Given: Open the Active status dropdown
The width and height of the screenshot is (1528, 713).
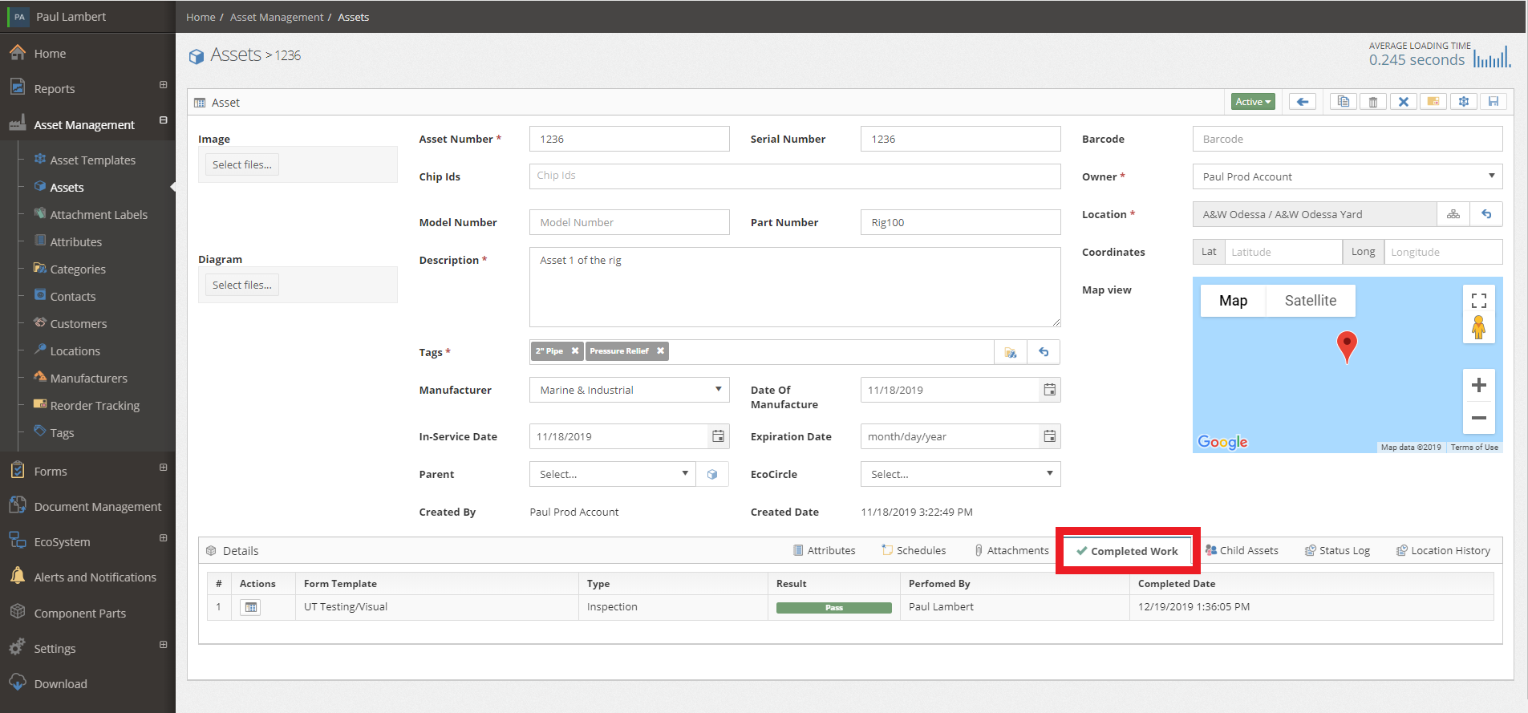Looking at the screenshot, I should click(x=1253, y=102).
